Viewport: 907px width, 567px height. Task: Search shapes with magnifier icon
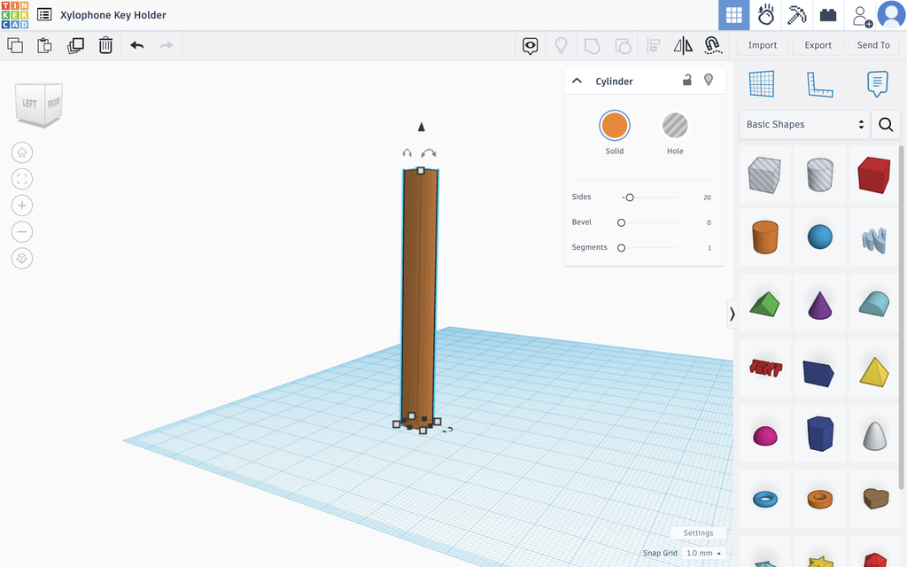(x=886, y=124)
